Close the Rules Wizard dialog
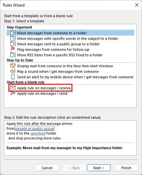The height and width of the screenshot is (175, 142). point(137,5)
